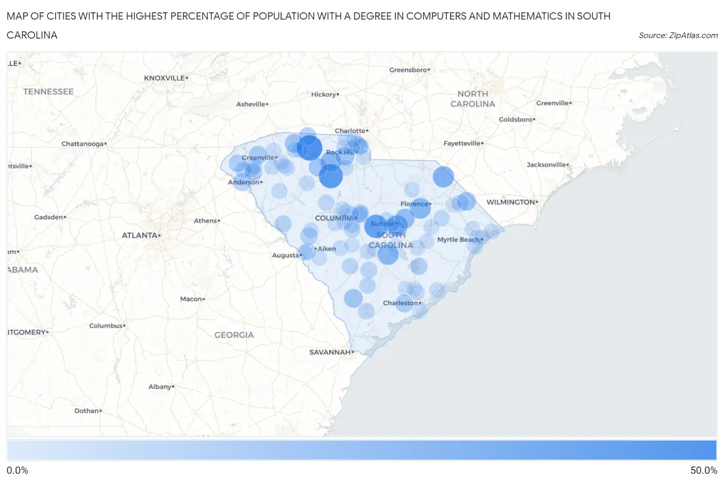Screen dimensions: 724x482
Task: Click the Greenville label in South Carolina
Action: pos(259,157)
